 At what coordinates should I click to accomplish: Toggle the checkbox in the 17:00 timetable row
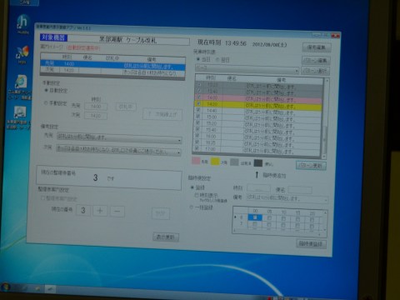pos(197,148)
